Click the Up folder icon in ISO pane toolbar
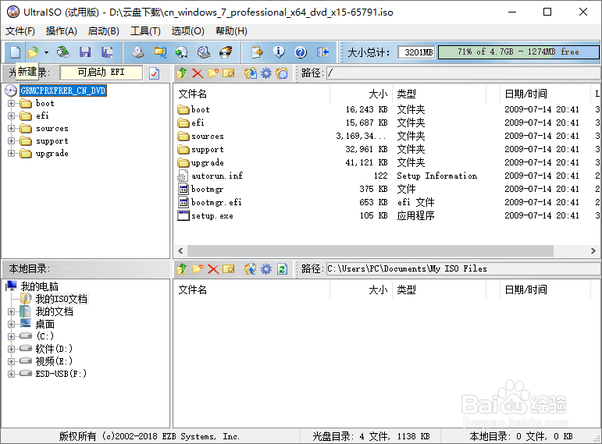 182,73
